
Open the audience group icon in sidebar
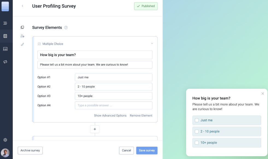coord(5,49)
